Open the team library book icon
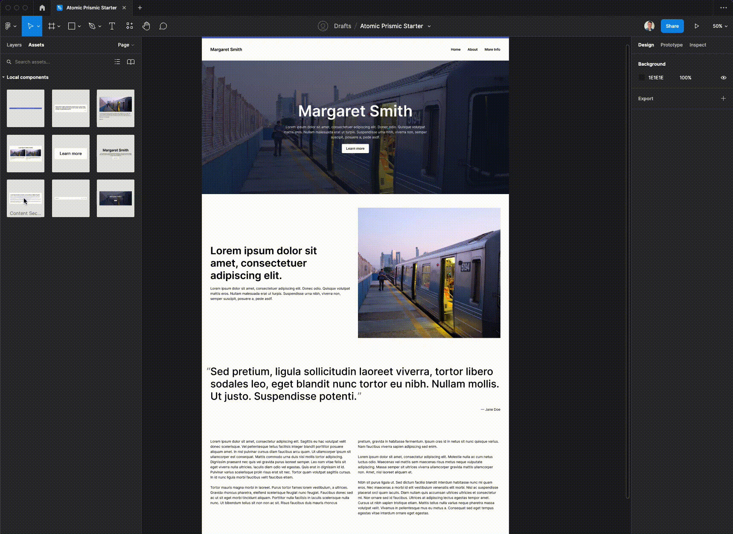This screenshot has width=733, height=534. [131, 61]
